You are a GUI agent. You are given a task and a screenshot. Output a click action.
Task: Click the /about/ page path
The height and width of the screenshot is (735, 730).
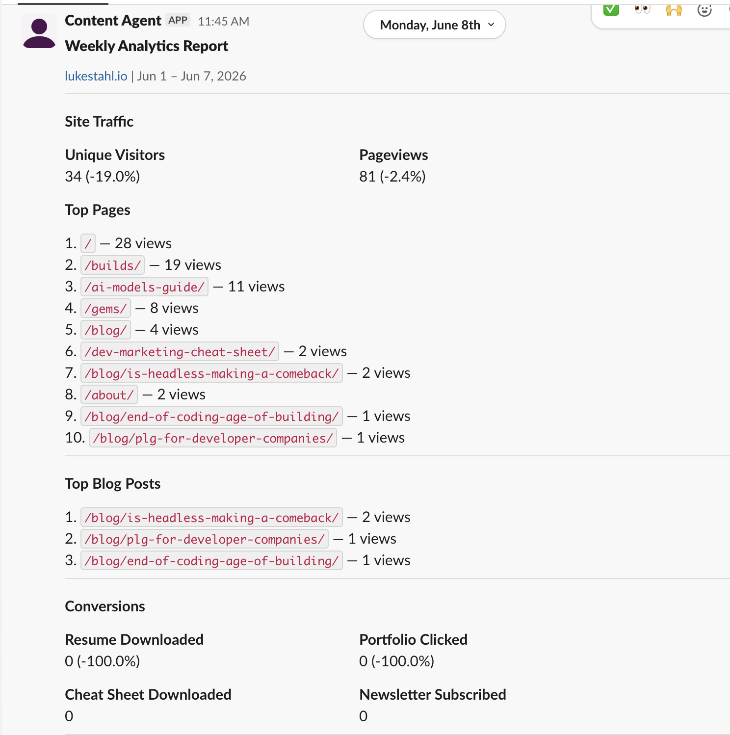[x=109, y=395]
